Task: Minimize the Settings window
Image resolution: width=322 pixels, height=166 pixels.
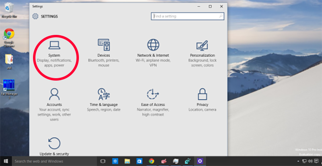Action: click(199, 6)
